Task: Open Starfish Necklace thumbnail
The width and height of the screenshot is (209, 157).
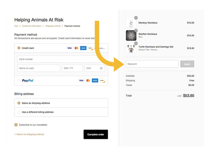Action: [x=131, y=35]
